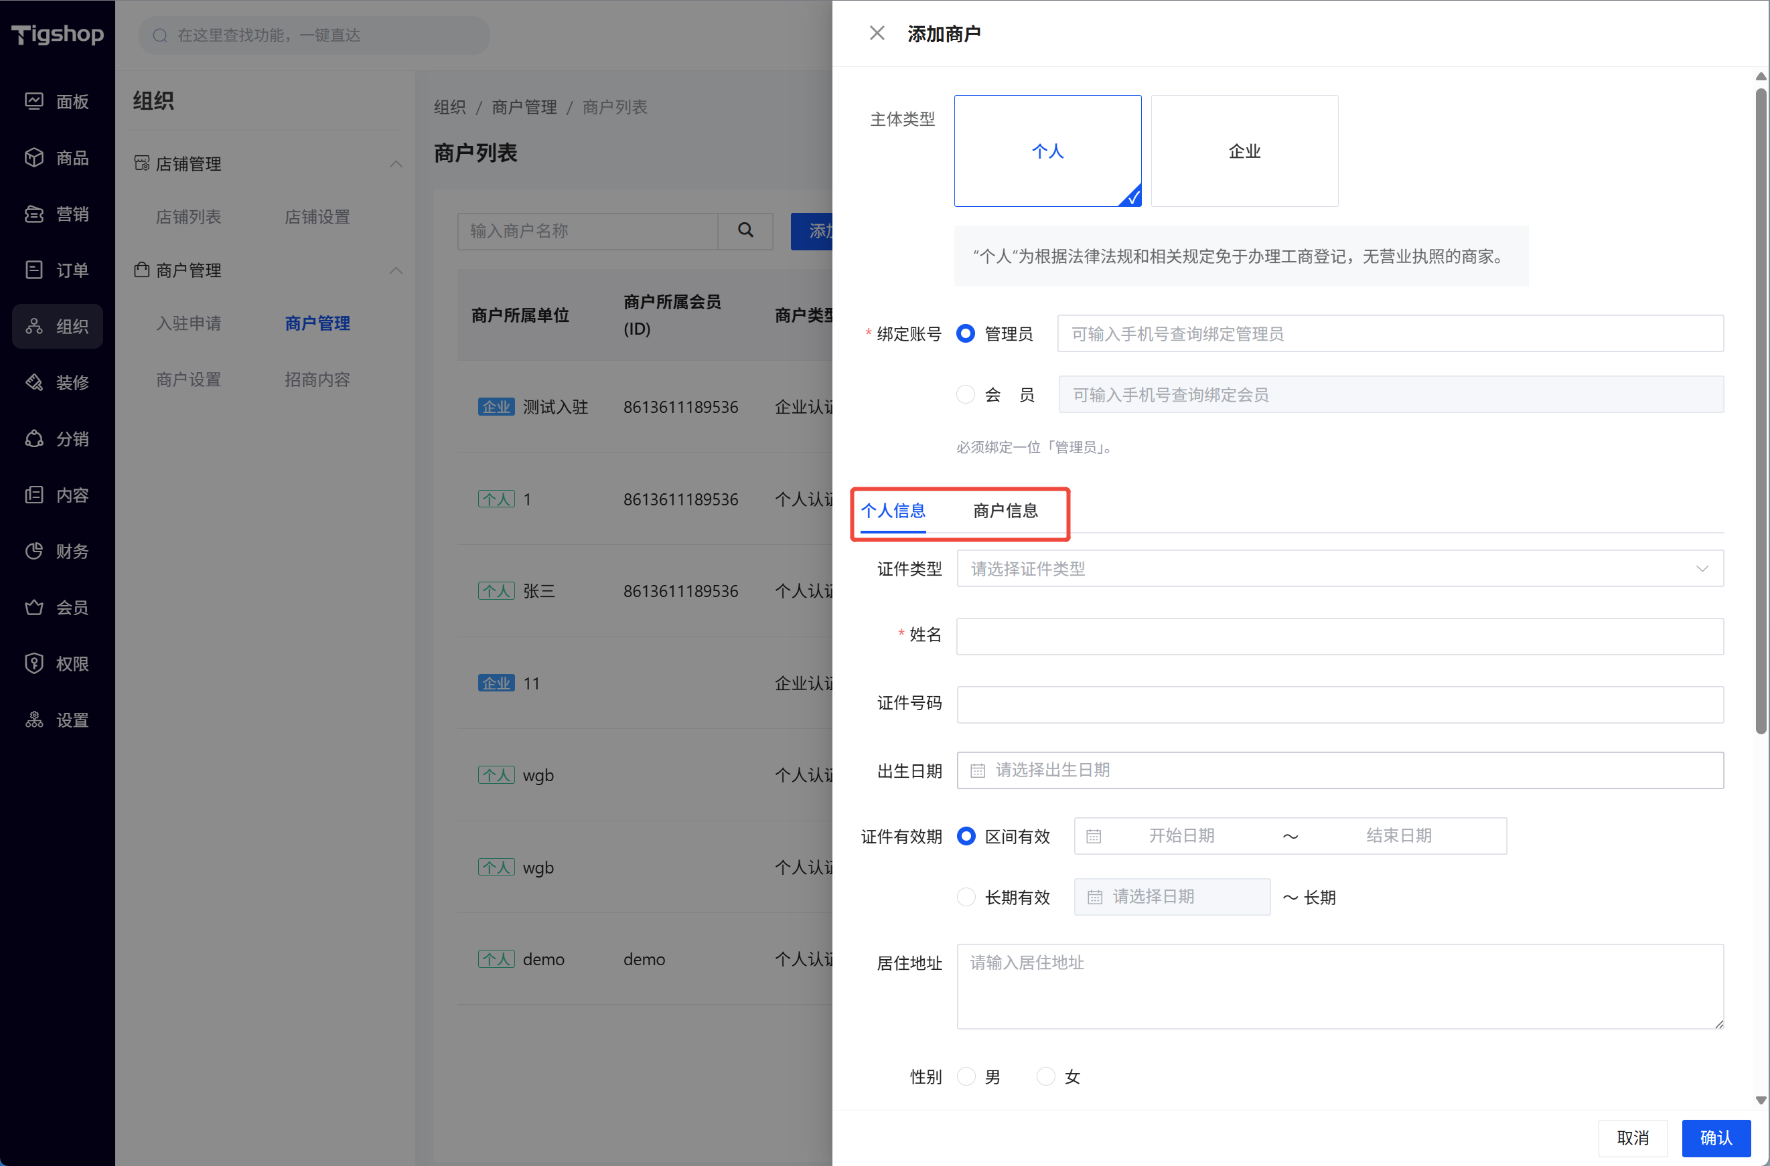Collapse the 商户管理 section chevron
The image size is (1770, 1166).
396,270
